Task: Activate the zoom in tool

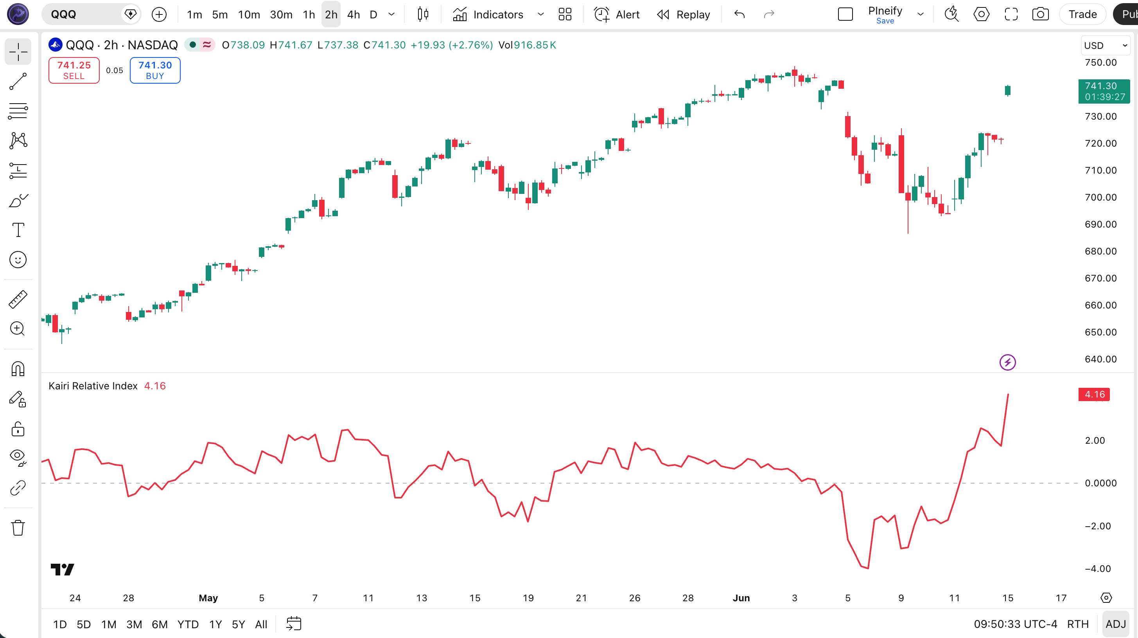Action: click(x=18, y=329)
